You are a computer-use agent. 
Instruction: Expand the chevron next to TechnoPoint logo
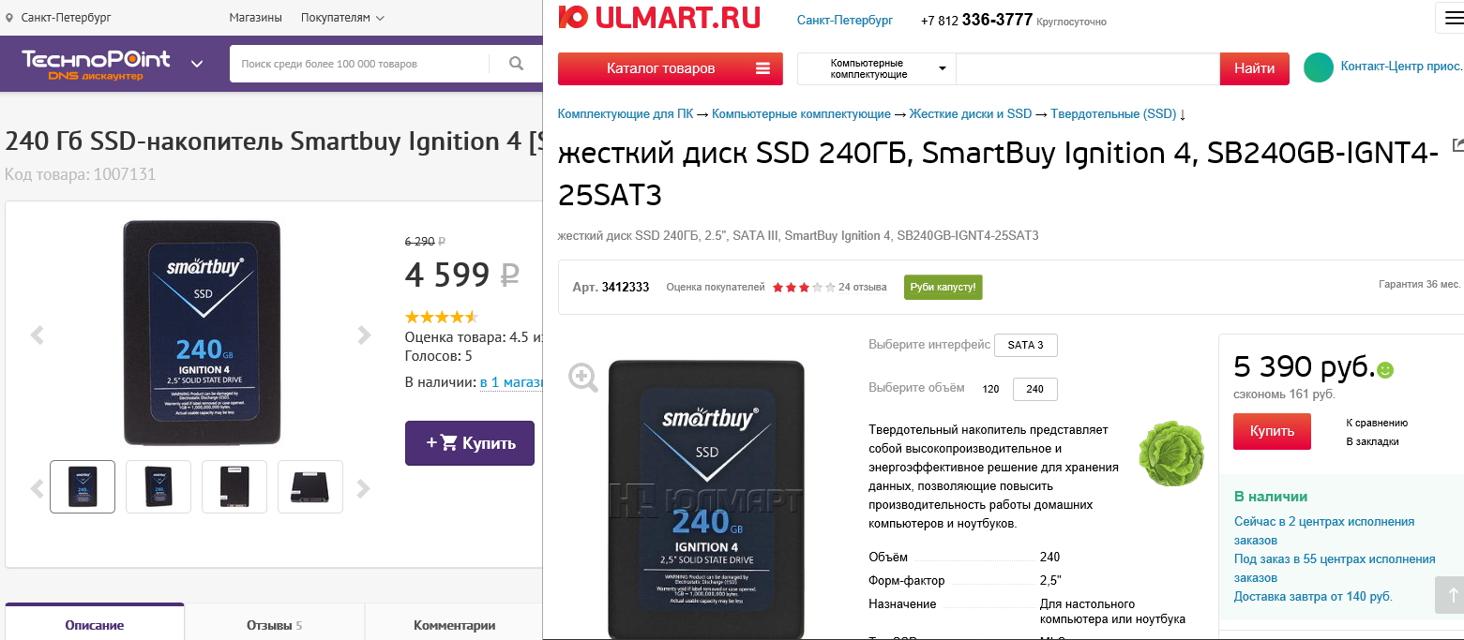(197, 64)
